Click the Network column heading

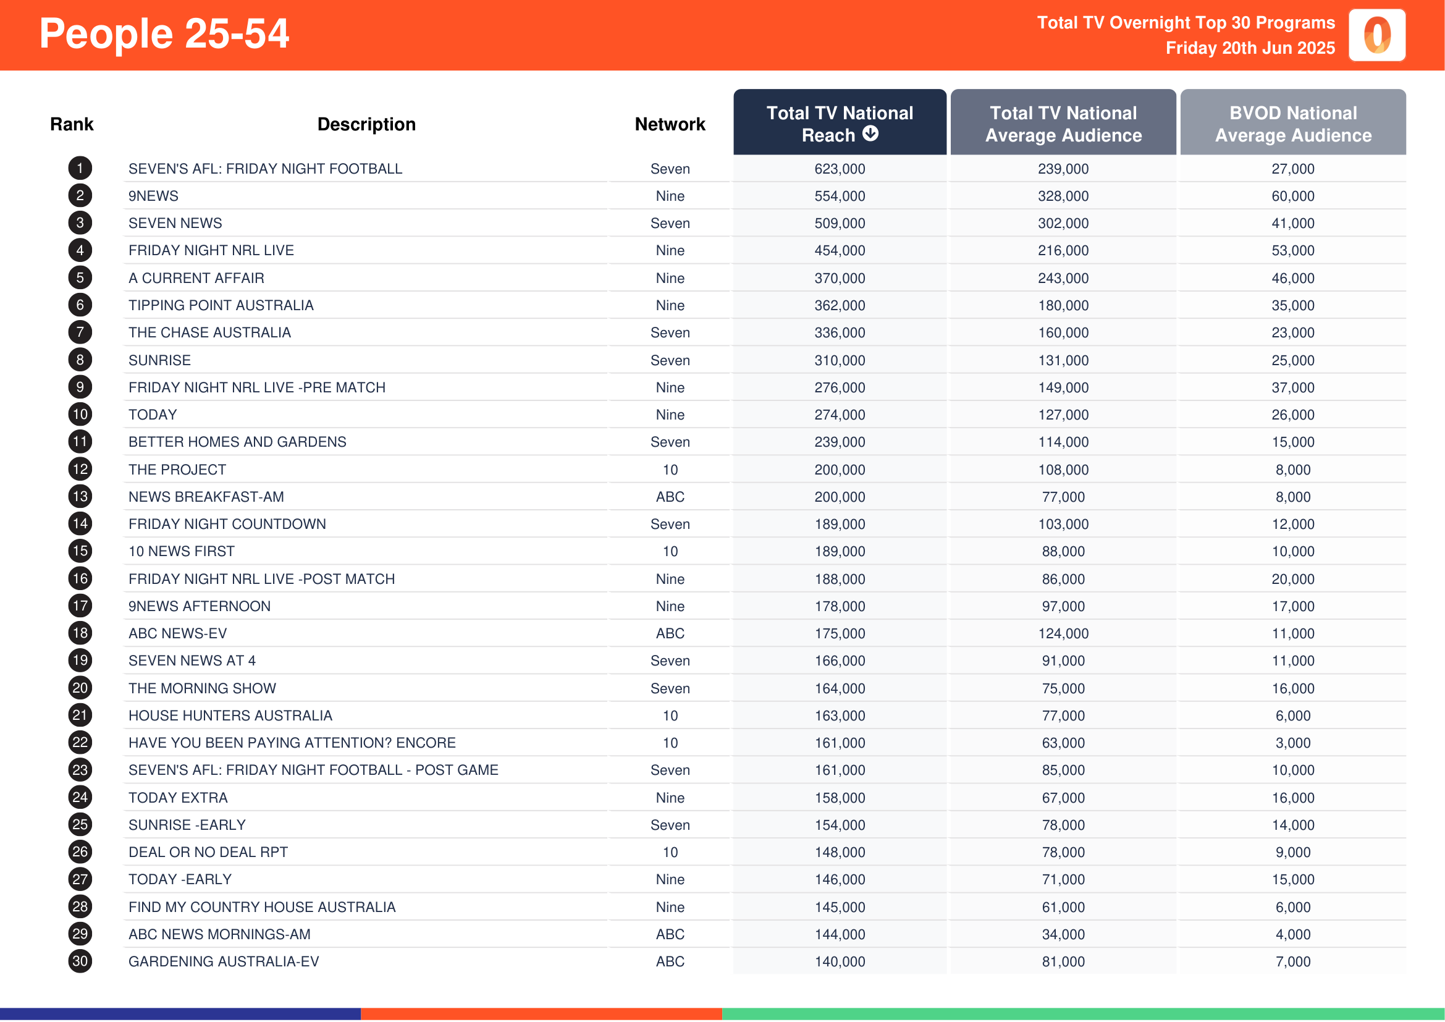[x=670, y=124]
